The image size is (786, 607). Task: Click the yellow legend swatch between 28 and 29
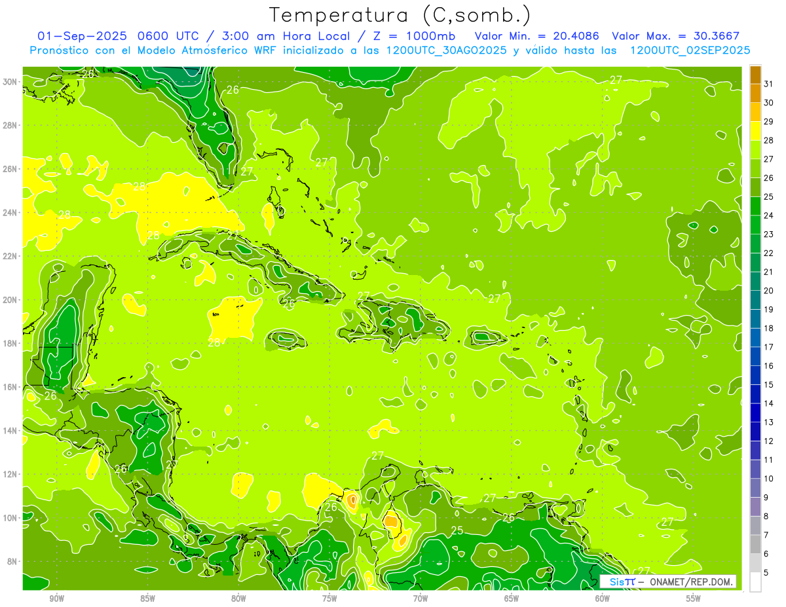[x=755, y=131]
